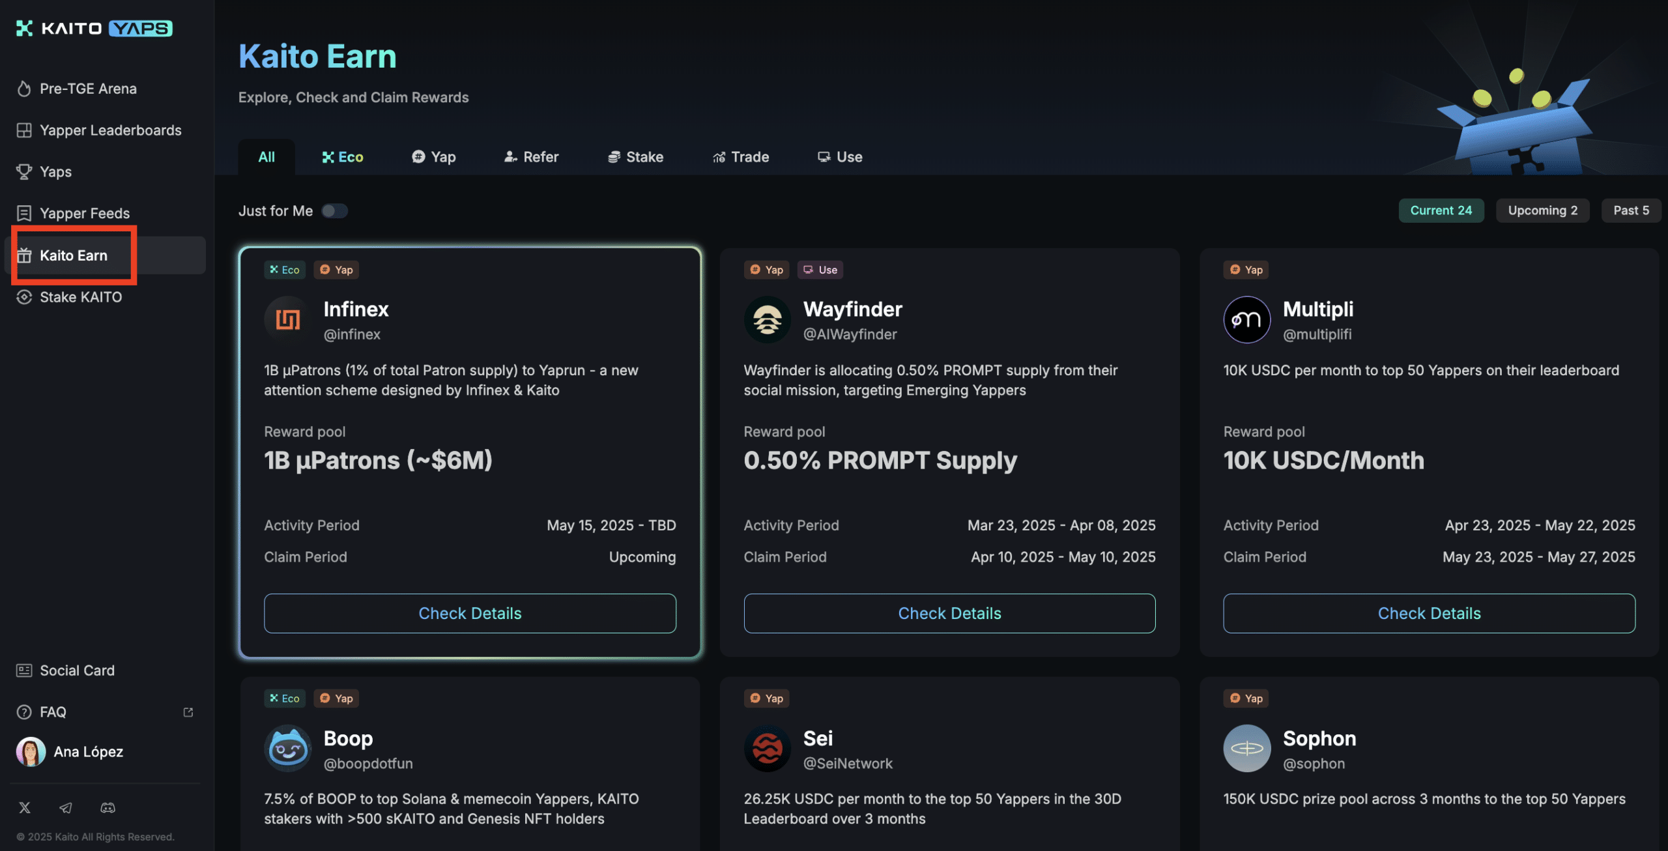Click the Kaito Yaps logo
This screenshot has width=1668, height=851.
tap(93, 29)
